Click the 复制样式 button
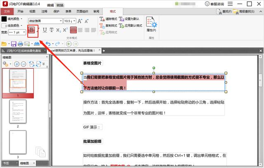Image resolution: width=264 pixels, height=168 pixels. [108, 26]
